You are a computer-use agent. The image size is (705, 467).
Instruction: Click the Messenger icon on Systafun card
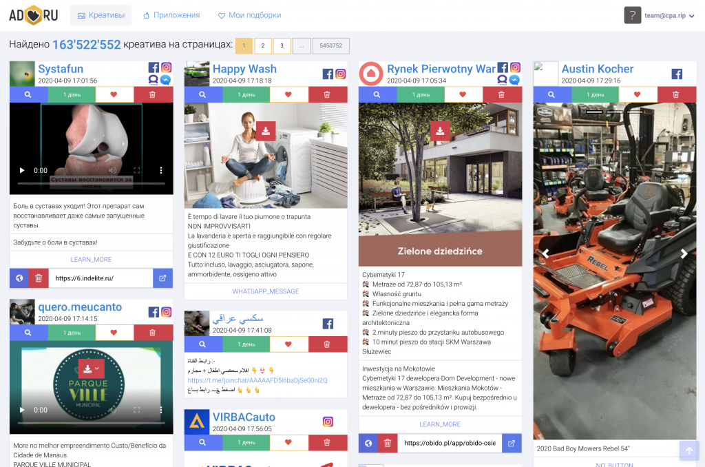point(166,80)
